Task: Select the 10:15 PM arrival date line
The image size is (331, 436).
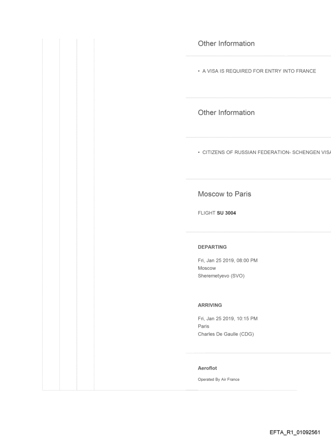Action: 228,319
